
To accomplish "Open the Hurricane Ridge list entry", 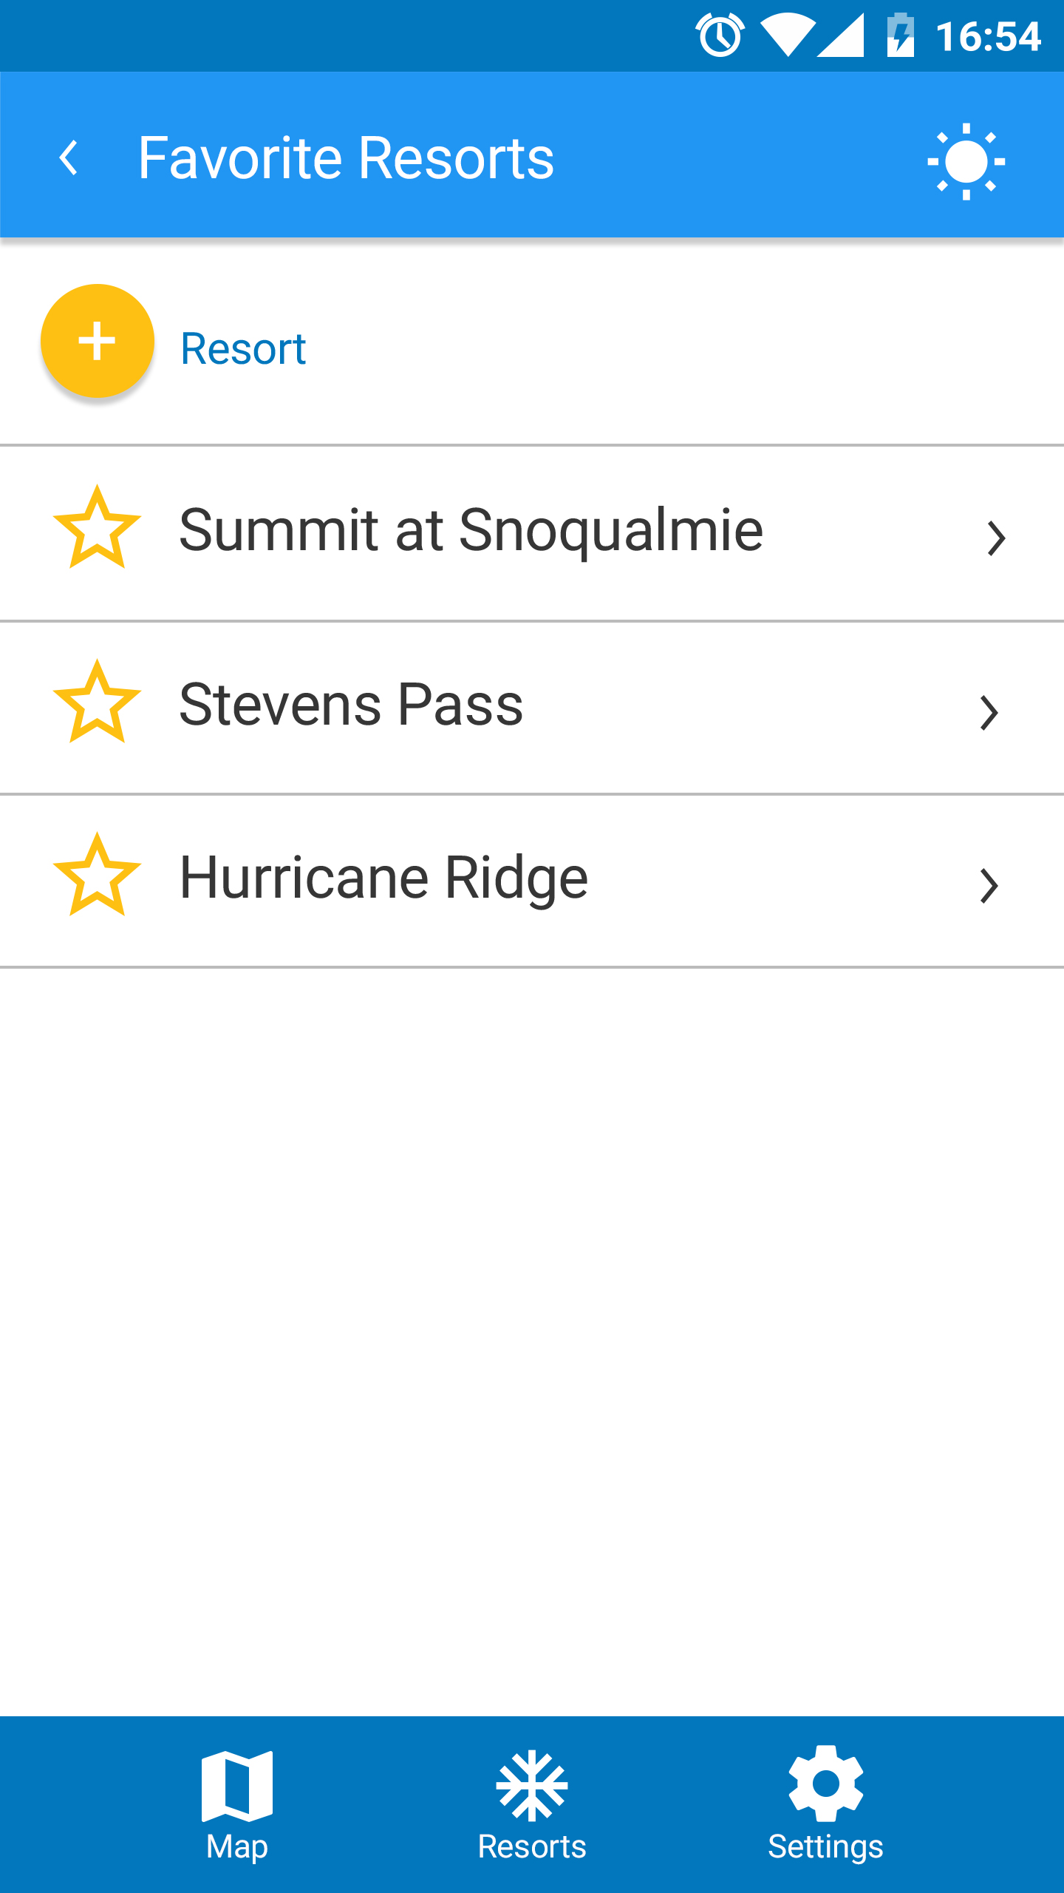I will [532, 881].
